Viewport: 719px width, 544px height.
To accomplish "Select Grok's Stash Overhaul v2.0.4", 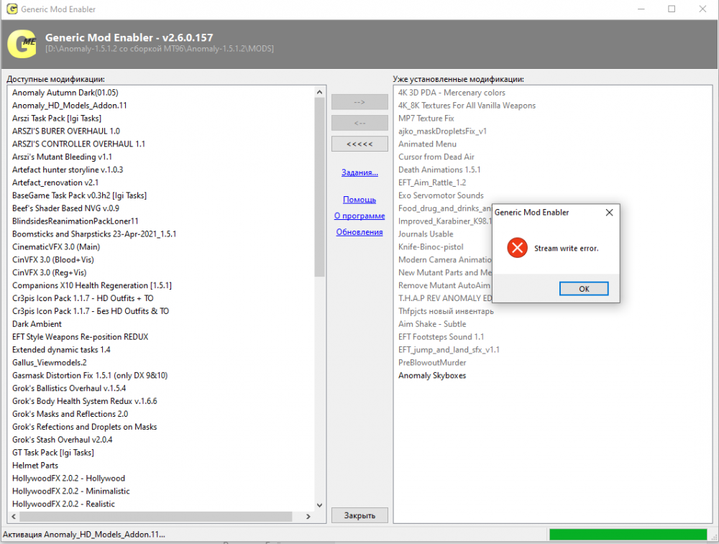I will [63, 440].
